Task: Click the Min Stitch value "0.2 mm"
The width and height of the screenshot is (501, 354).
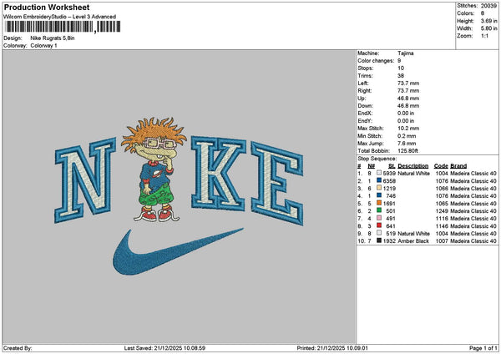Action: (x=407, y=136)
